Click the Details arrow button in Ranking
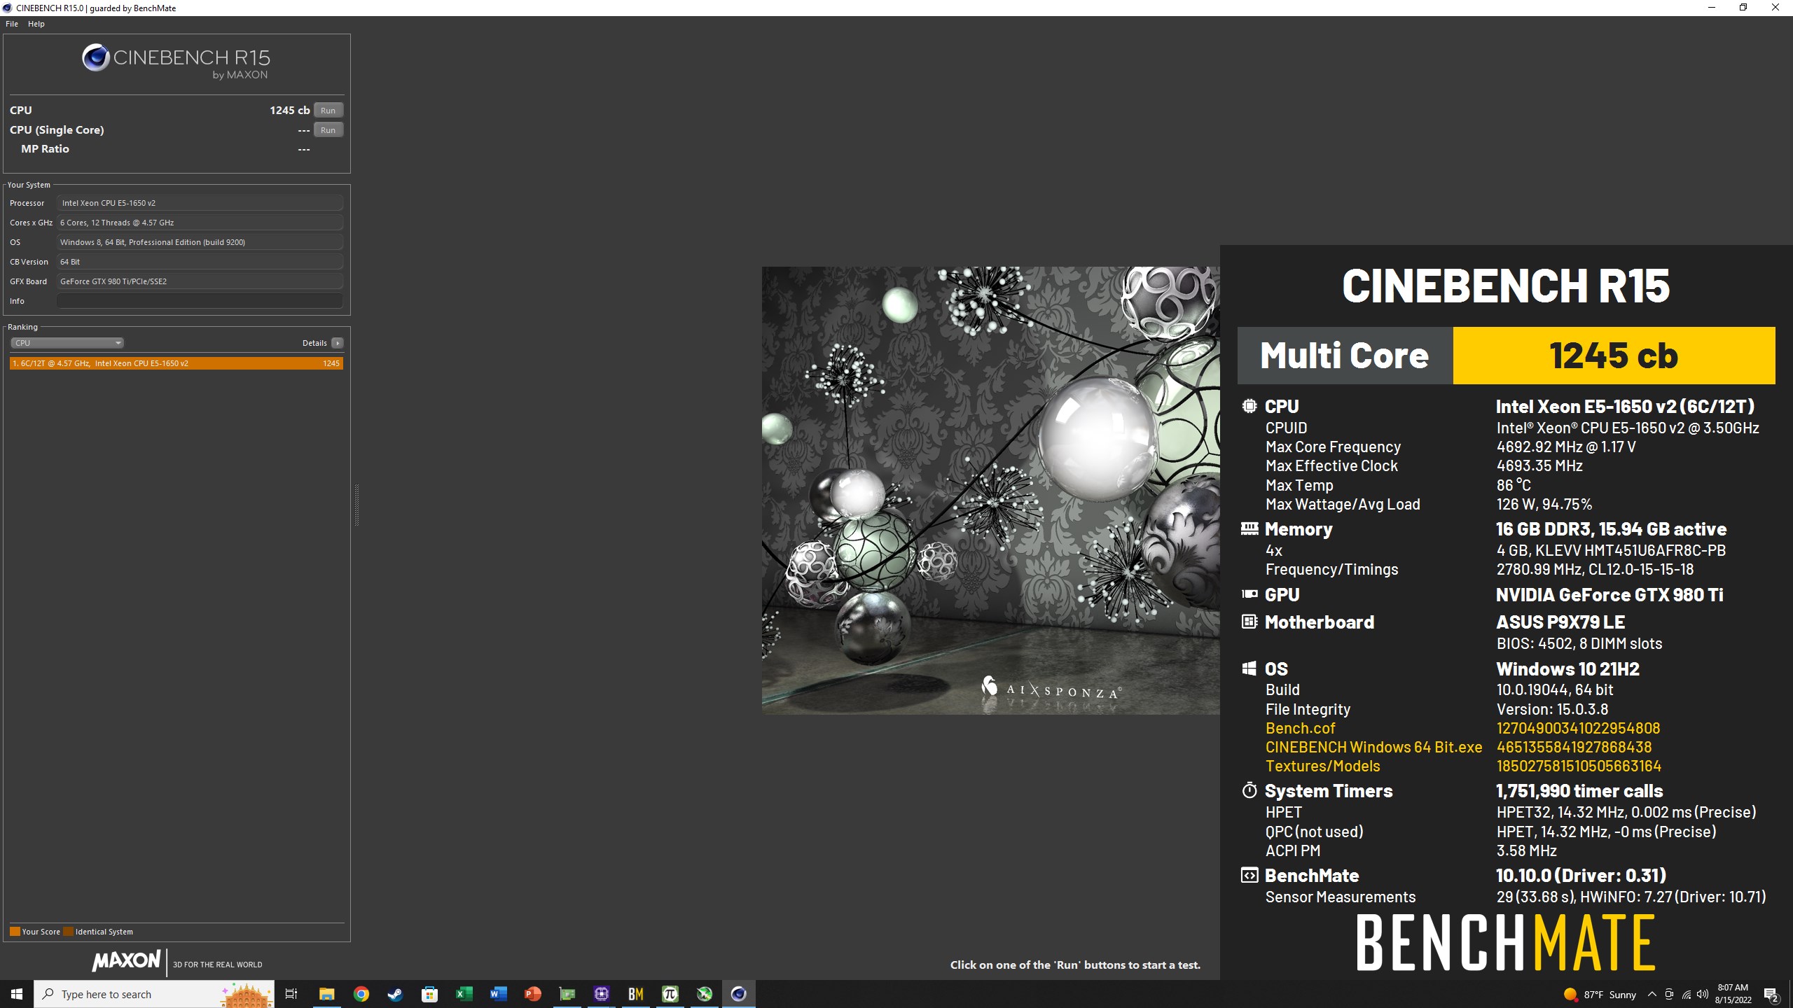This screenshot has width=1793, height=1008. coord(338,343)
